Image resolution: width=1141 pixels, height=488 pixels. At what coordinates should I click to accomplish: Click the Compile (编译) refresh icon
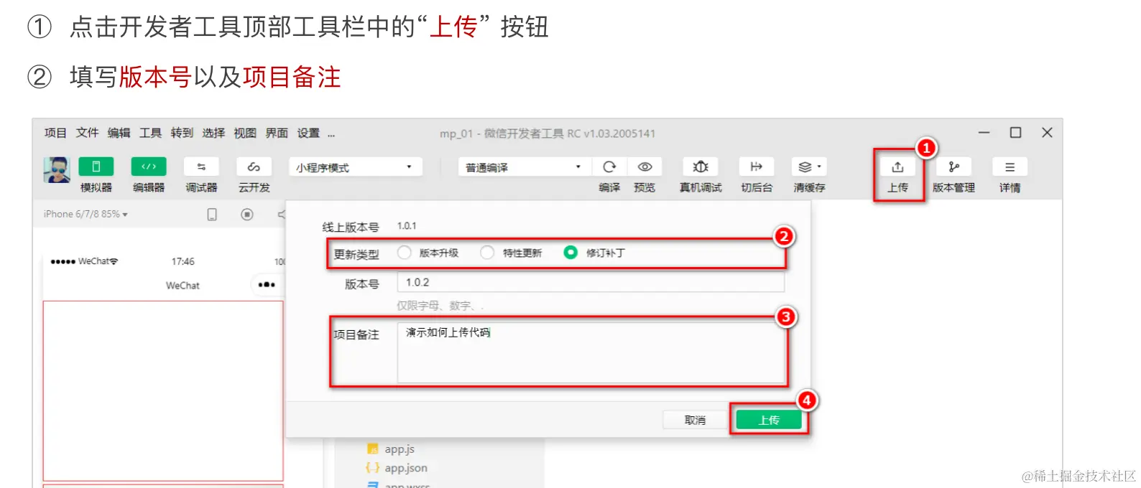(x=609, y=166)
